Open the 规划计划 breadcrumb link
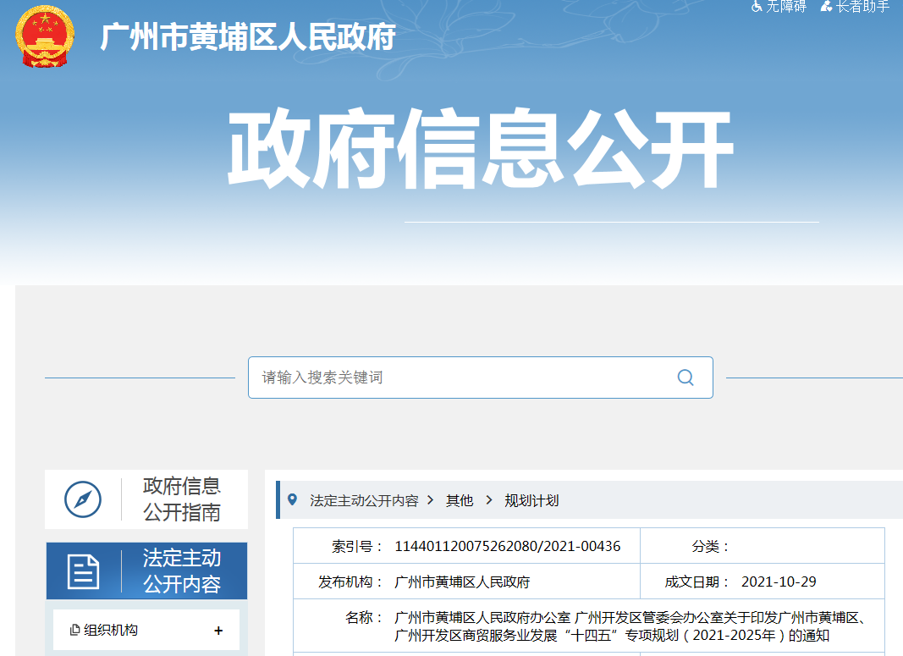The height and width of the screenshot is (656, 903). pyautogui.click(x=531, y=500)
